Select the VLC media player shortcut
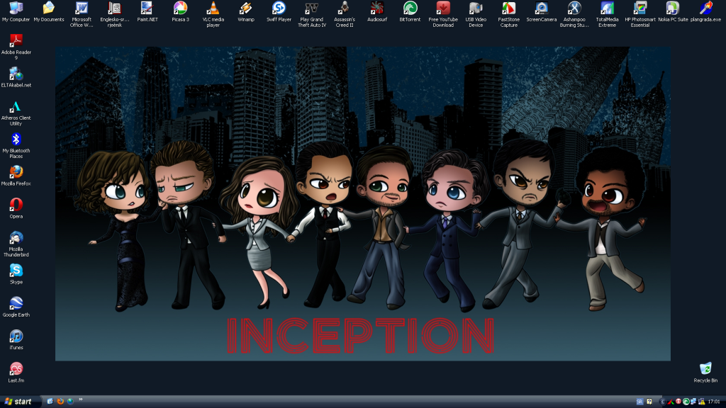Screen dimensions: 726x408 click(213, 14)
